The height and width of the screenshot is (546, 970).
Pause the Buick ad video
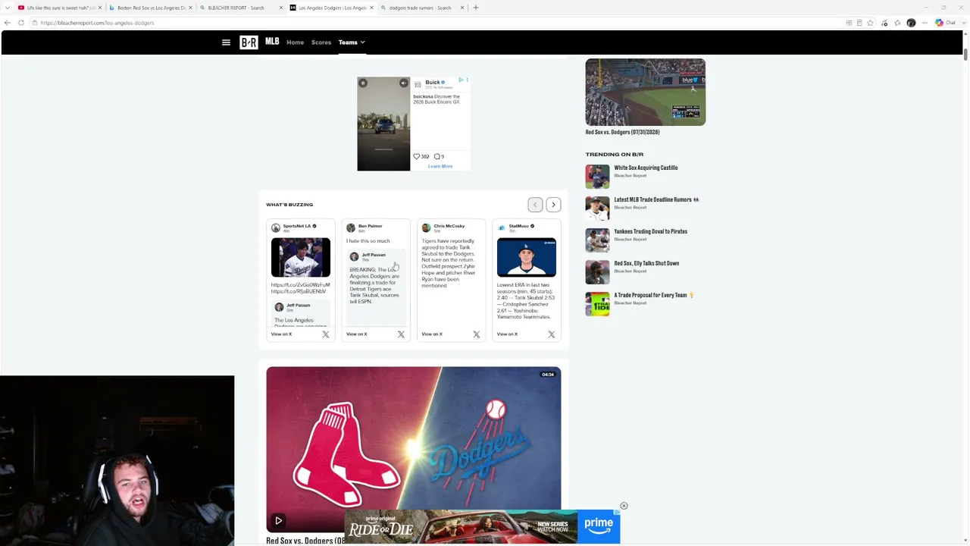click(363, 83)
